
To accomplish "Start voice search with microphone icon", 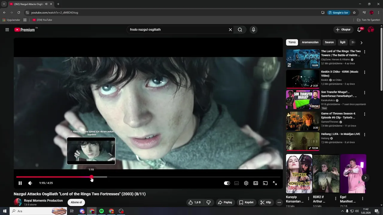I will [253, 30].
